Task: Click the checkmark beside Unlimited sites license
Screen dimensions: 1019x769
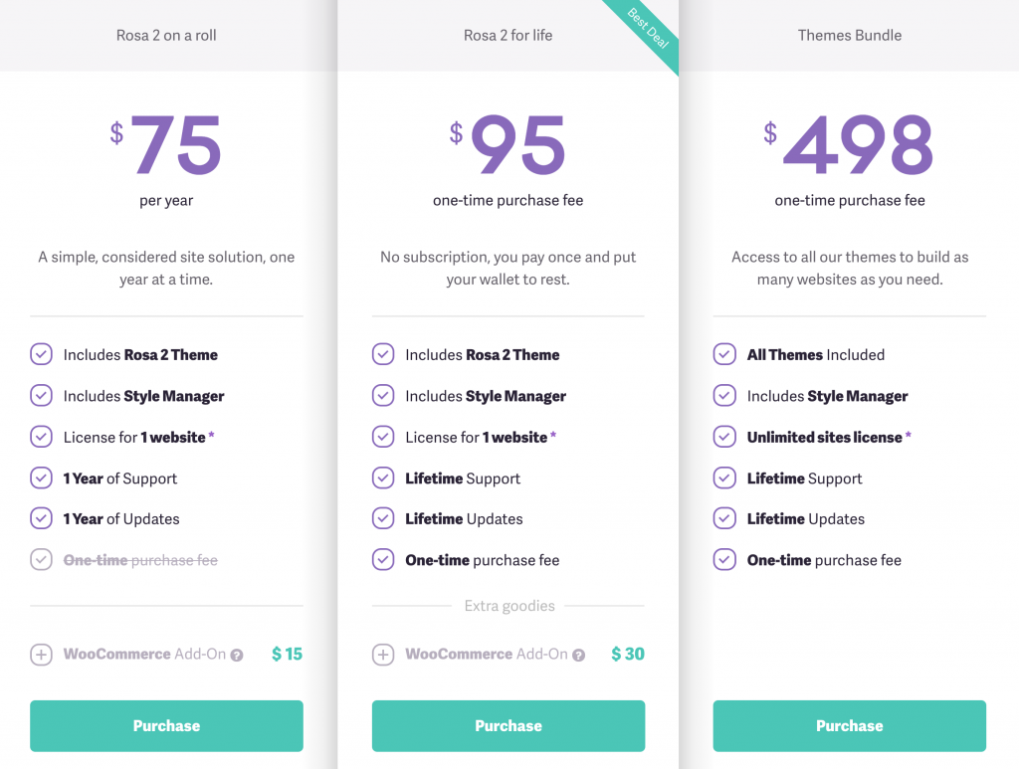Action: point(724,437)
